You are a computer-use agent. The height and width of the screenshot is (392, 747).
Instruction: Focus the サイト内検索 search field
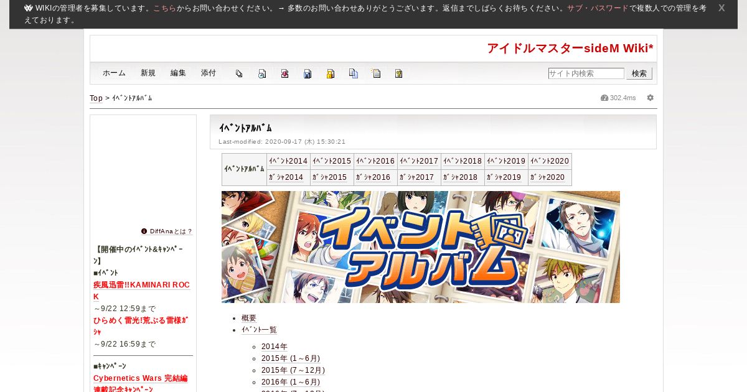[586, 73]
